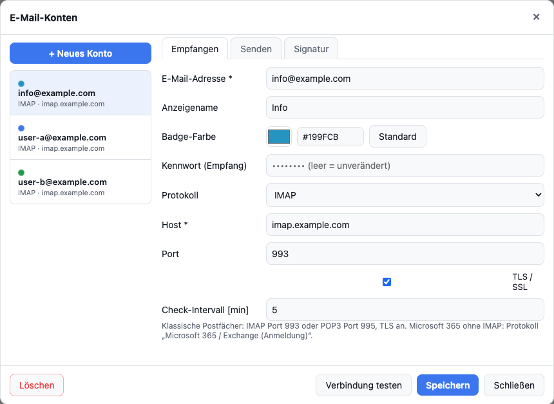
Task: Click the Check-Intervall field showing 5
Action: 405,310
